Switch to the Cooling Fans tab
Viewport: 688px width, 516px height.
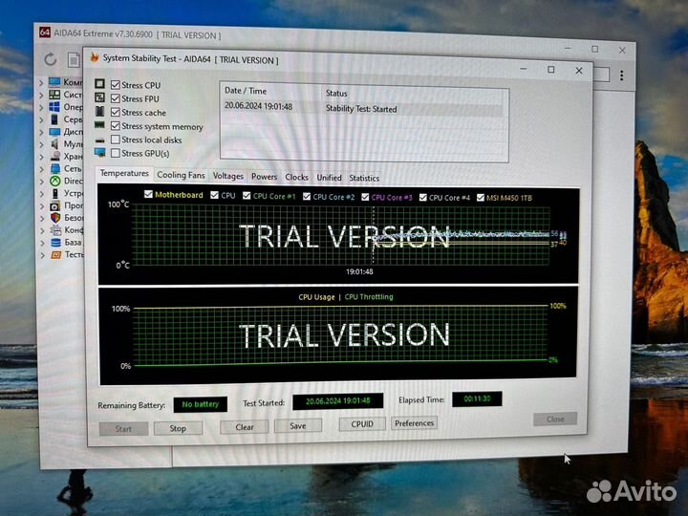tap(181, 176)
